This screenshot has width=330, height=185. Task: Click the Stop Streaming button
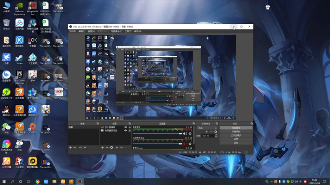[236, 128]
